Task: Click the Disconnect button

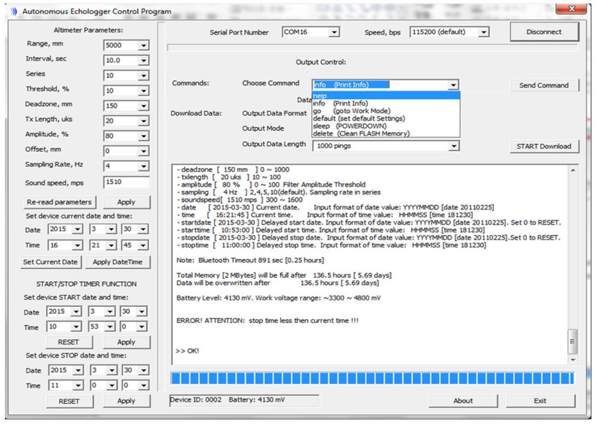Action: (x=544, y=32)
